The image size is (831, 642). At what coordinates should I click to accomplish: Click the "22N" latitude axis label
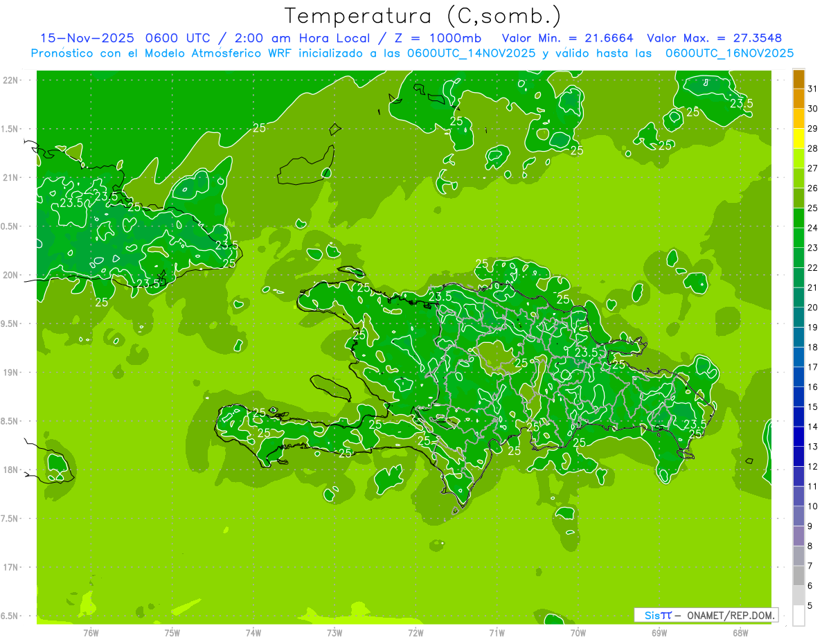click(10, 80)
